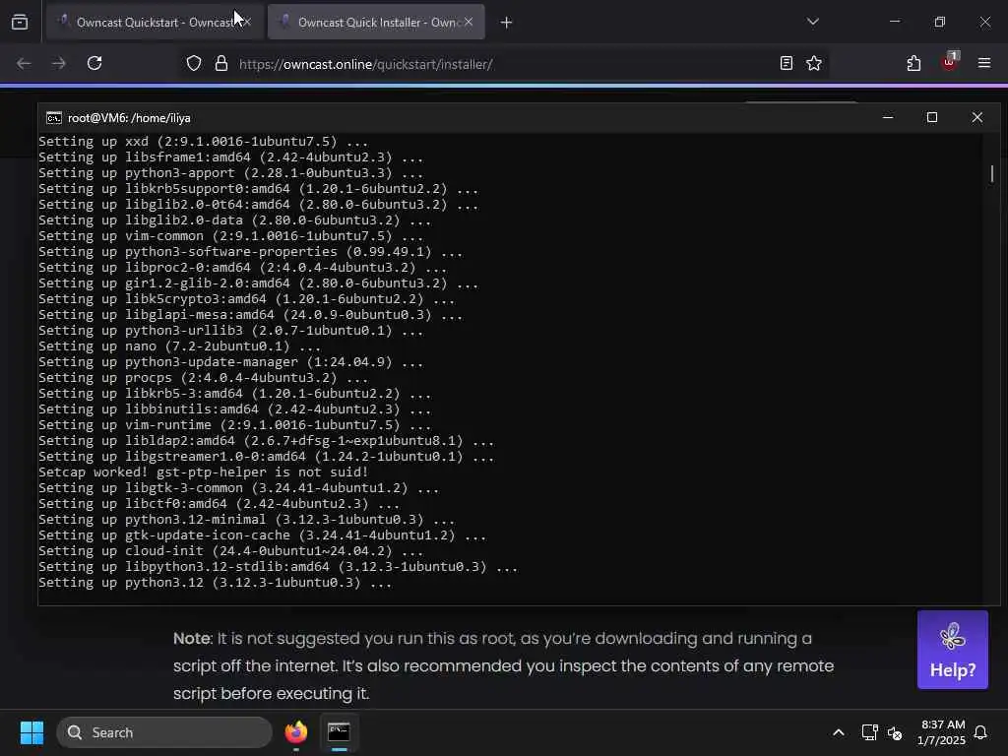This screenshot has width=1008, height=756.
Task: Show hidden system tray icons
Action: [x=839, y=732]
